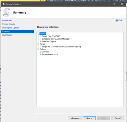Collapse the Options tree node
This screenshot has width=127, height=122.
tap(38, 49)
